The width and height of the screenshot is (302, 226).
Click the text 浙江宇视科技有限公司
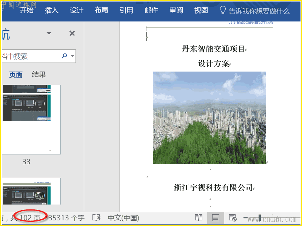pyautogui.click(x=213, y=187)
